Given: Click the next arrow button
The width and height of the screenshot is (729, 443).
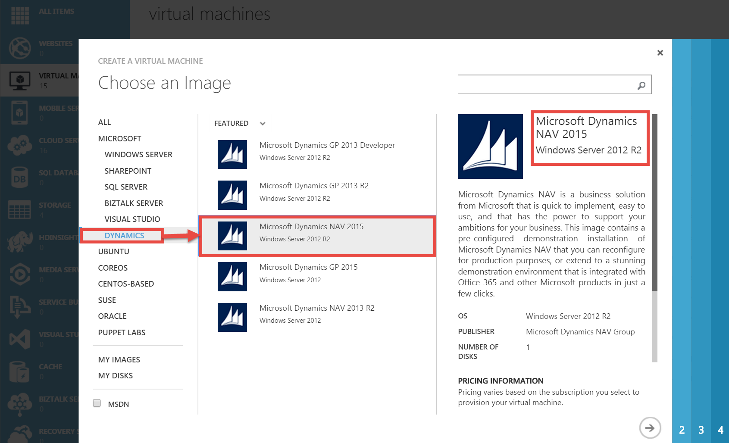Looking at the screenshot, I should (x=650, y=427).
